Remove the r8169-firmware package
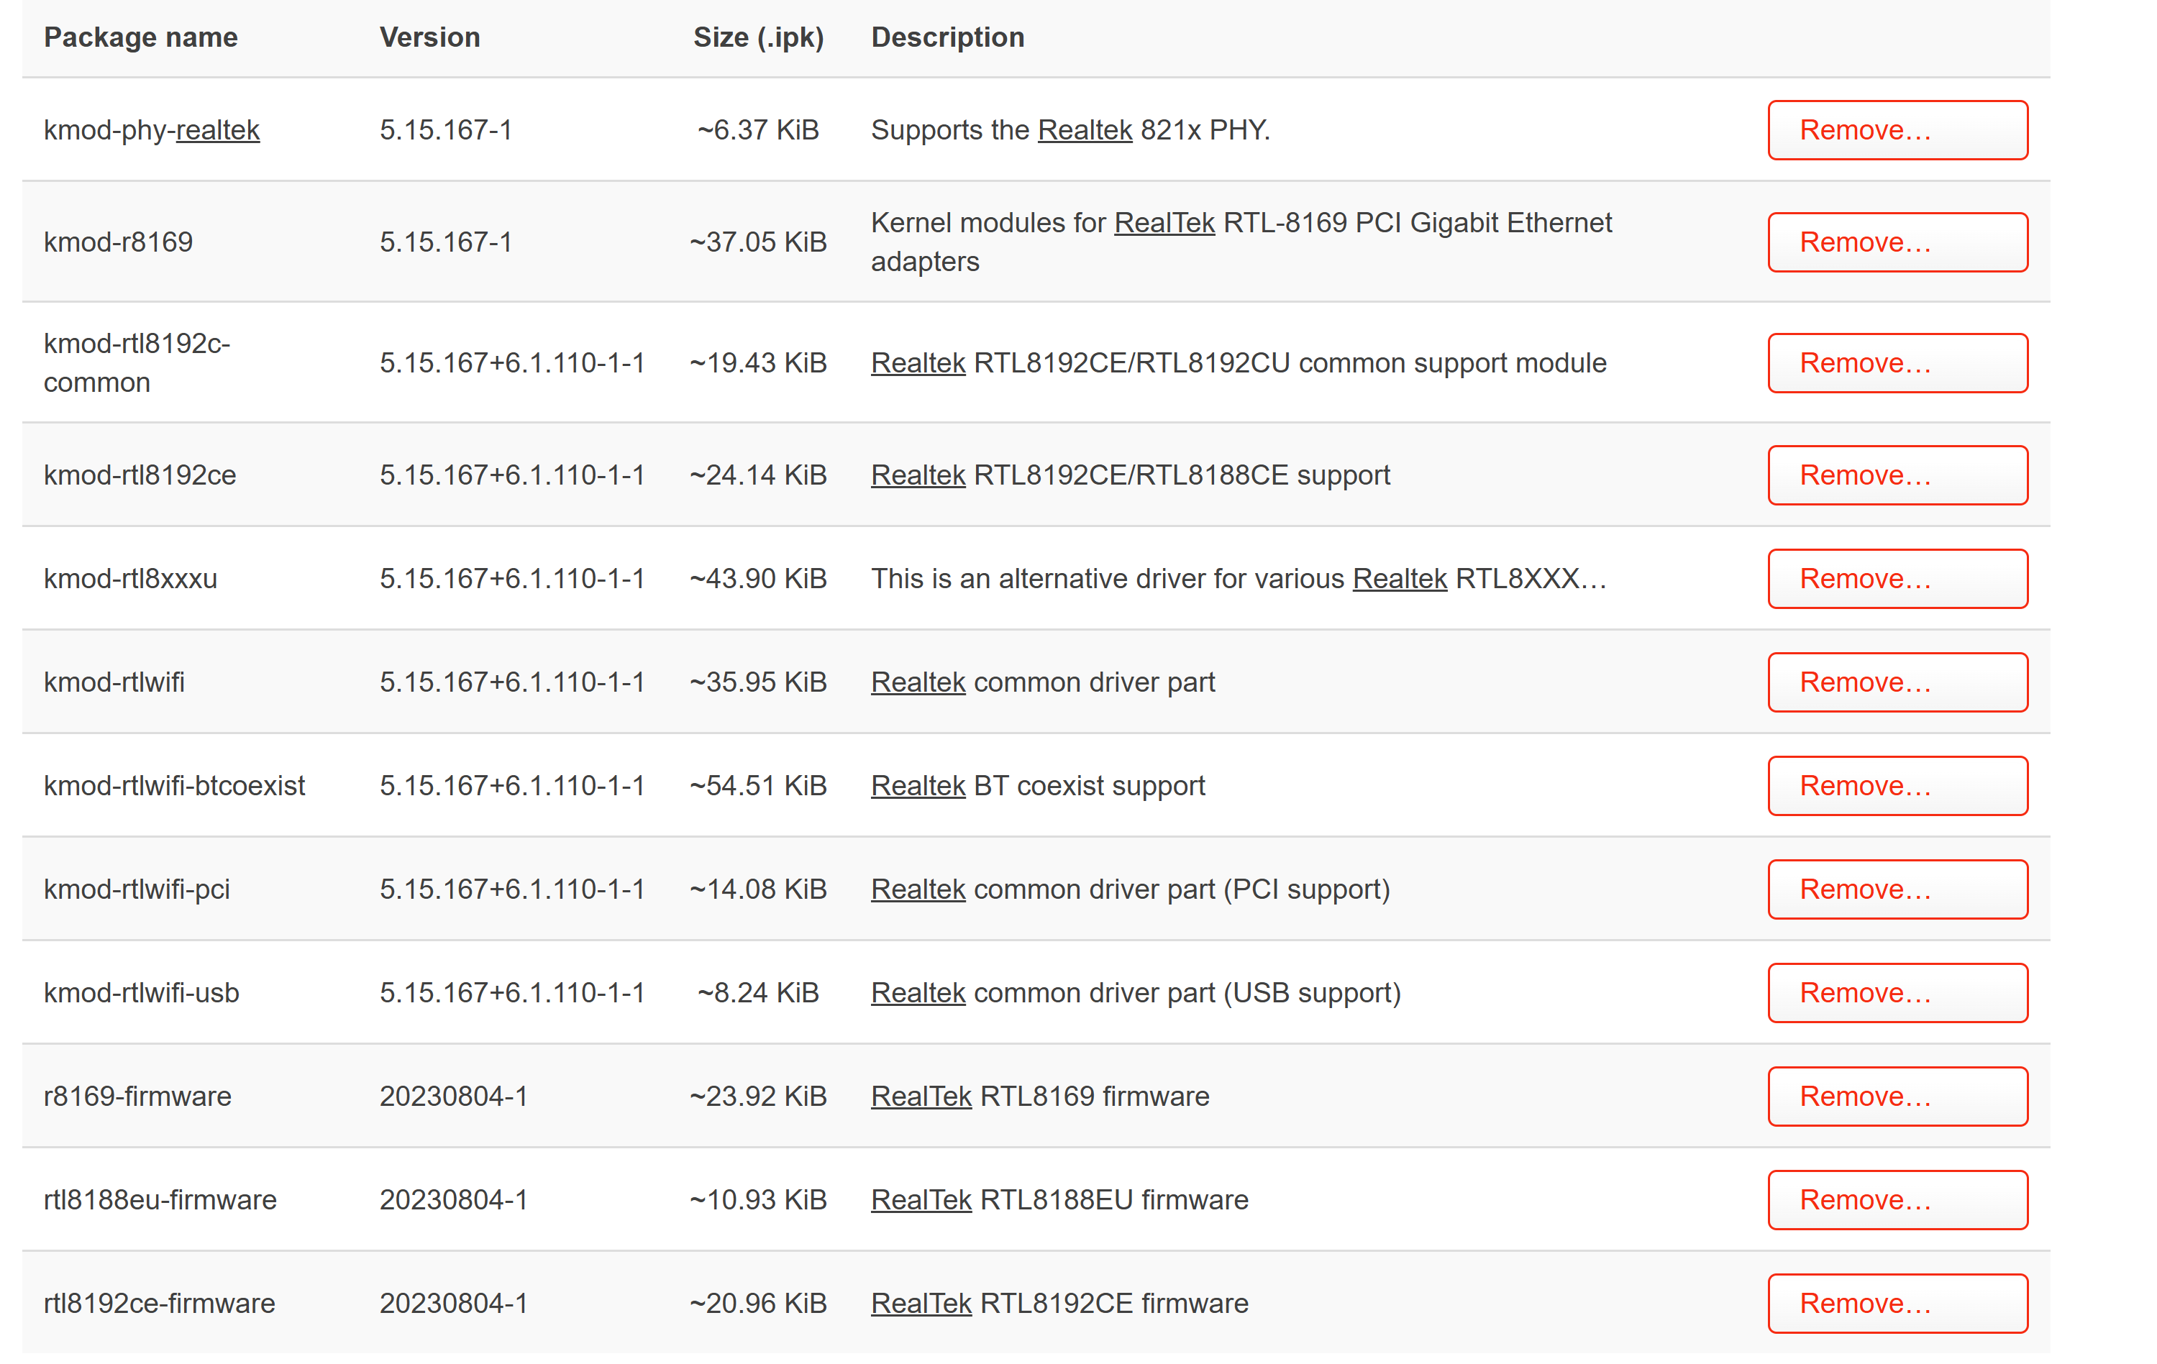This screenshot has width=2157, height=1364. 1897,1097
